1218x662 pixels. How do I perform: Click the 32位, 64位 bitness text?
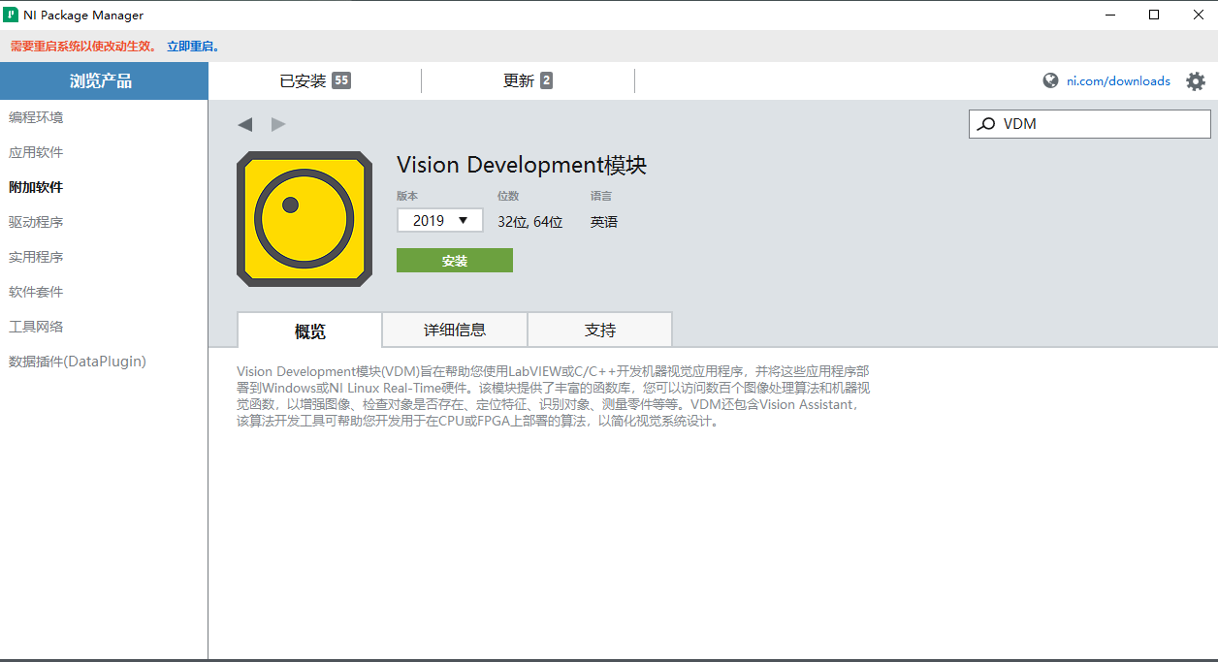click(x=529, y=222)
